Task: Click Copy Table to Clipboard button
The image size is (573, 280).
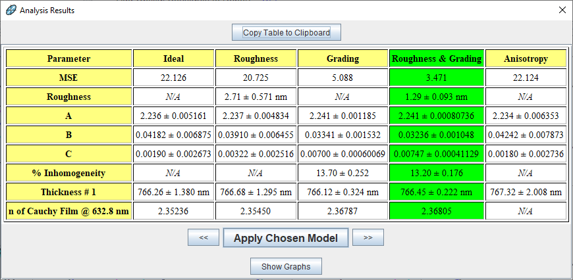Action: 286,32
